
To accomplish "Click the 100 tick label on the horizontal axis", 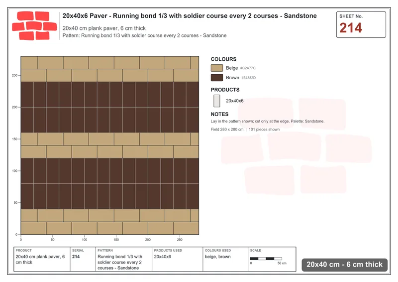I will point(84,240).
